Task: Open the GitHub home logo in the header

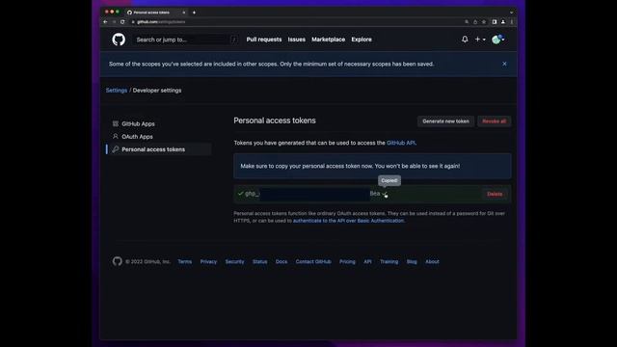Action: 119,40
